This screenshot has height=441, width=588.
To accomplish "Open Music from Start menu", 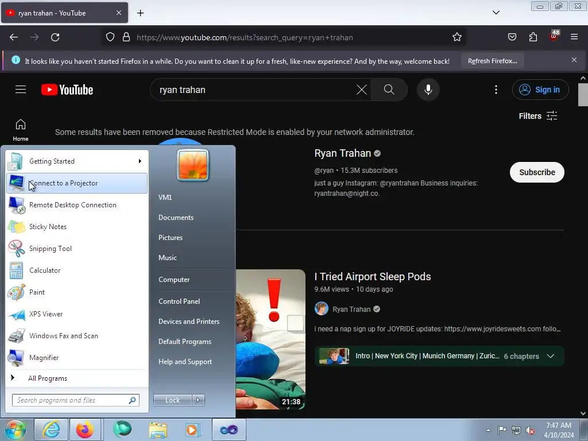I will 167,258.
